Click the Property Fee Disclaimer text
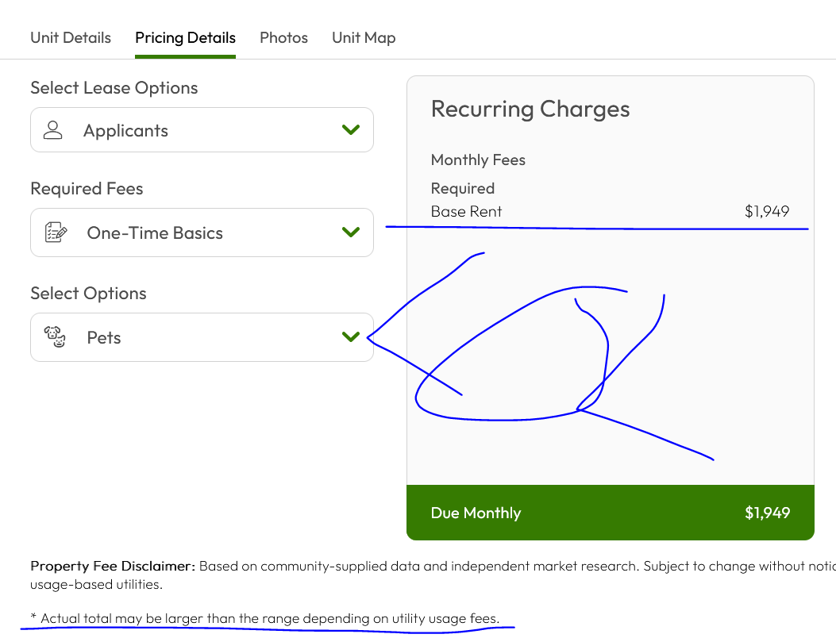The width and height of the screenshot is (836, 638). [x=433, y=575]
